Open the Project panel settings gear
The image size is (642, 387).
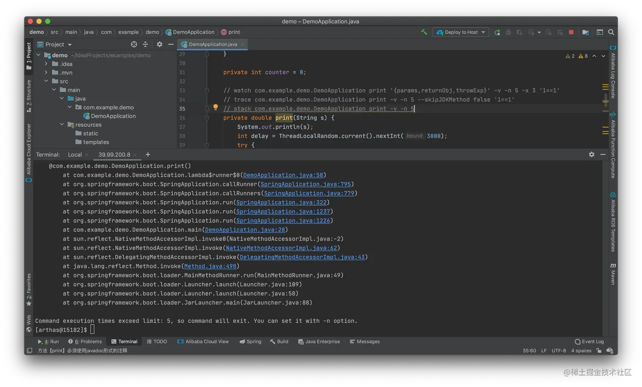click(x=159, y=44)
